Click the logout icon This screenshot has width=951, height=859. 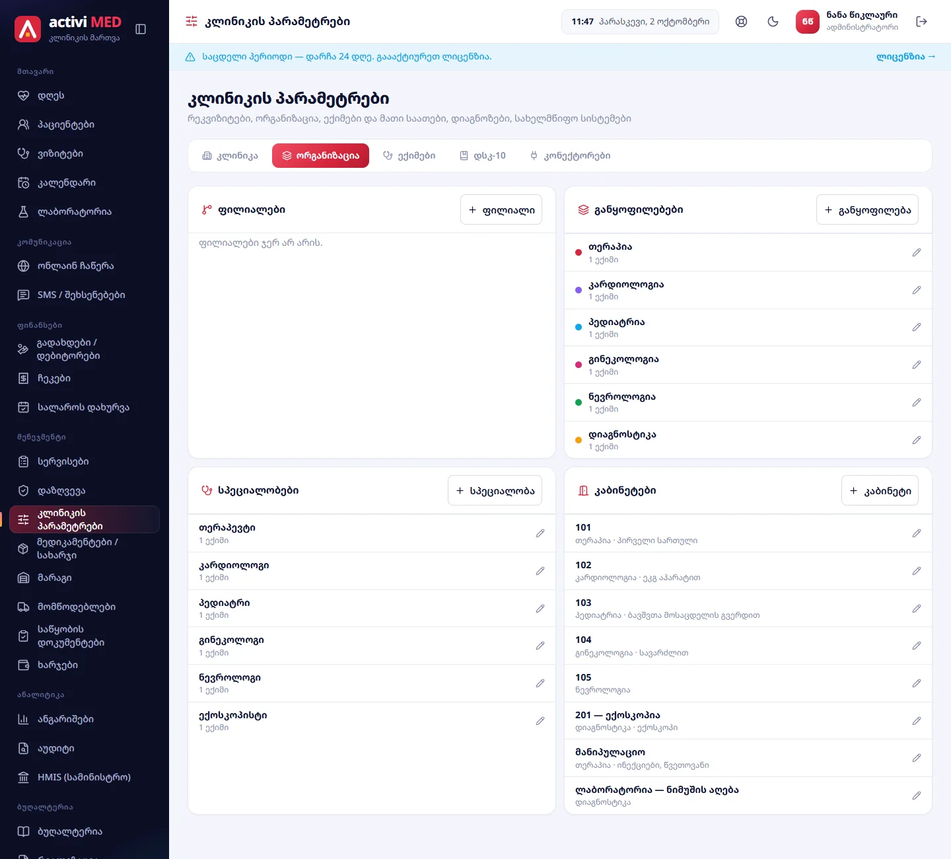(922, 22)
